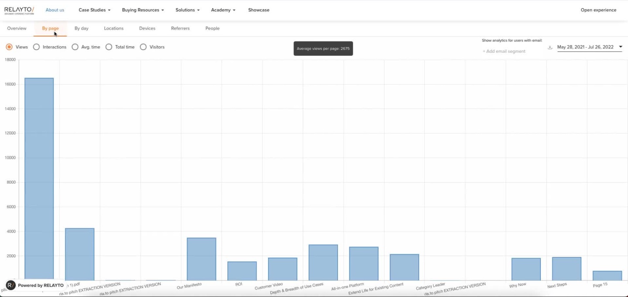Choose the Avg. time radio option
The width and height of the screenshot is (628, 297).
pyautogui.click(x=75, y=47)
